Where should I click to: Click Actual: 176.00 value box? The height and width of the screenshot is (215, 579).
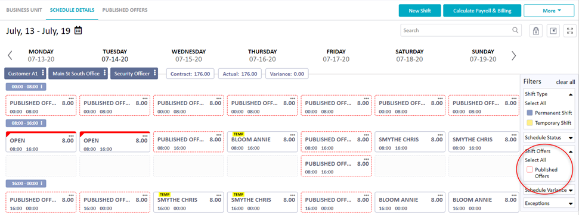pyautogui.click(x=240, y=74)
